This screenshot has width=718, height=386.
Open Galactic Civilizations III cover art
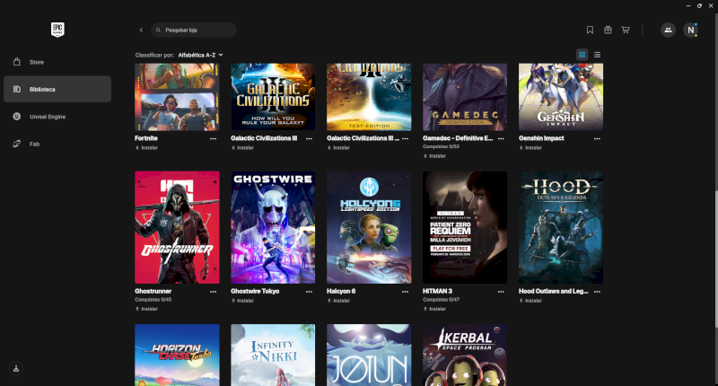[x=273, y=97]
